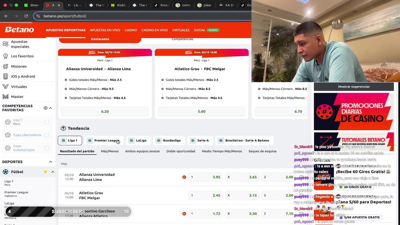Switch to Más/Menos market tab
The image size is (400, 225).
[110, 151]
